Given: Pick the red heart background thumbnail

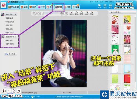Looking at the screenshot, I should click(x=127, y=29).
